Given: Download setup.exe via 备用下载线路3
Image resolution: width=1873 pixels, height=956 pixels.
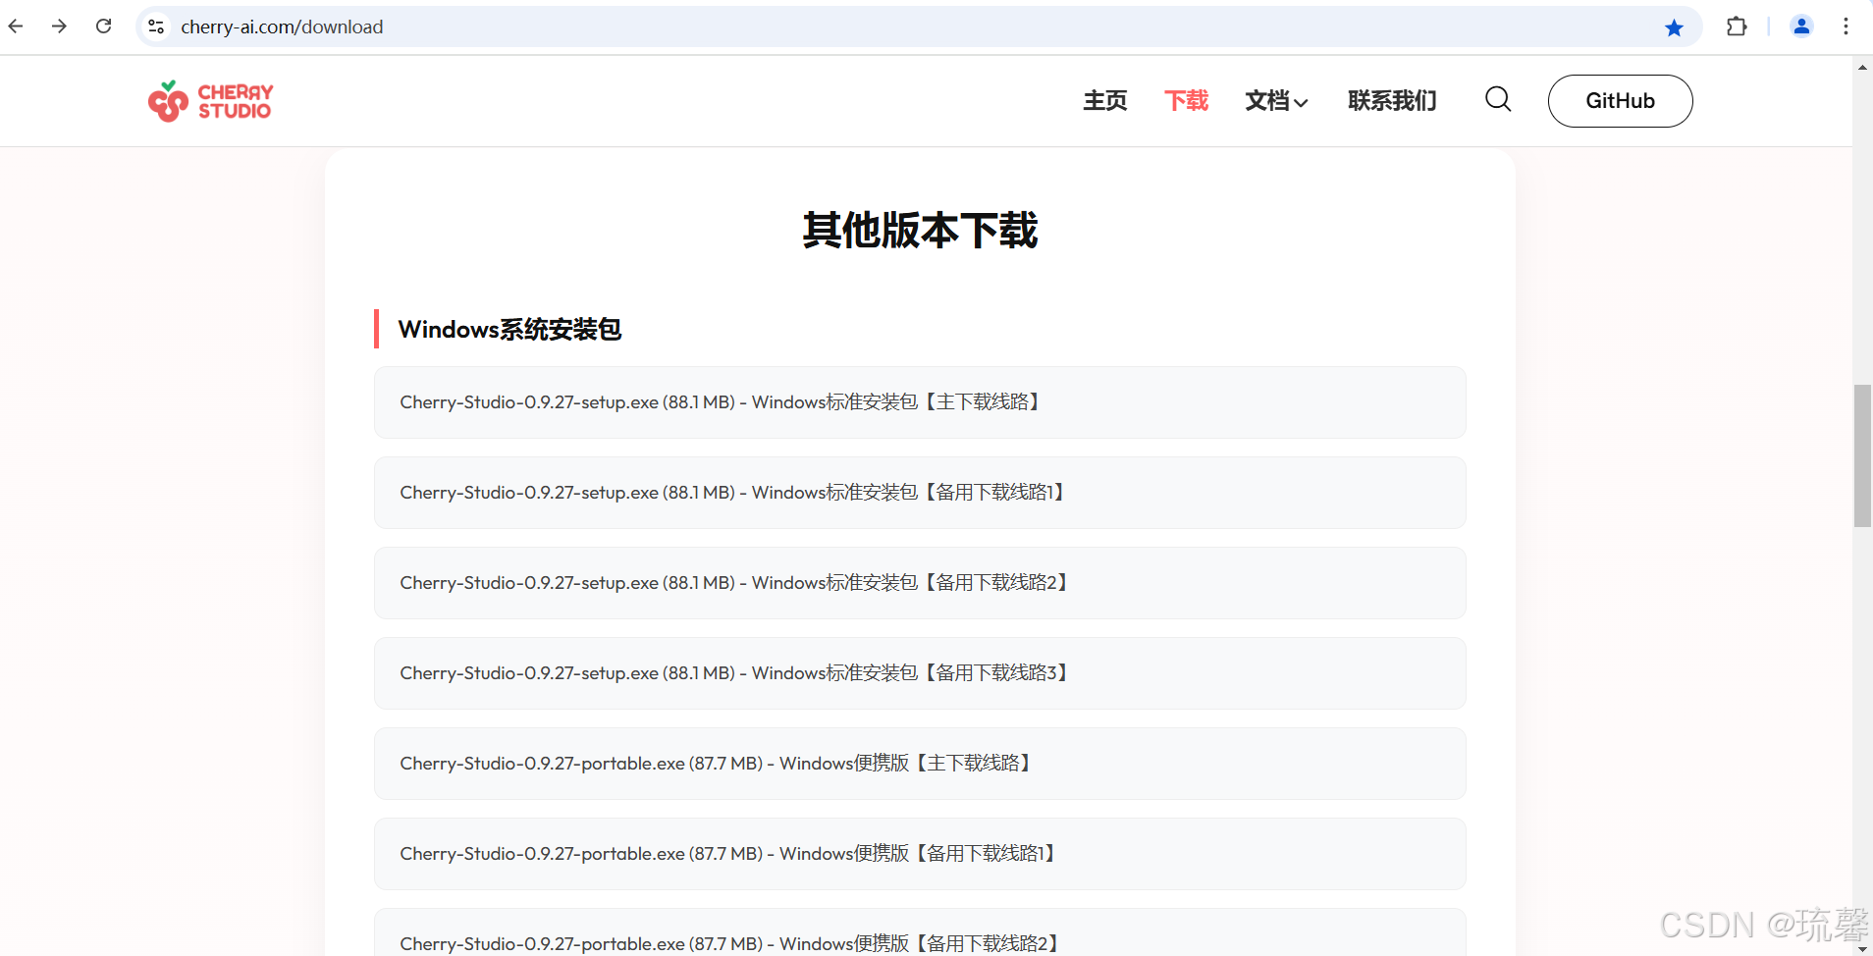Looking at the screenshot, I should coord(920,673).
